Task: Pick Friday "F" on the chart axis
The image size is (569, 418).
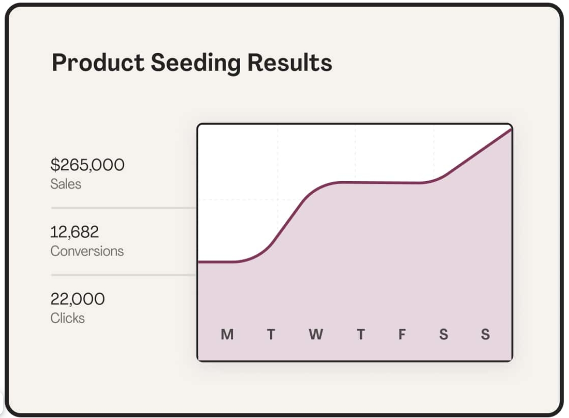Action: (x=402, y=335)
